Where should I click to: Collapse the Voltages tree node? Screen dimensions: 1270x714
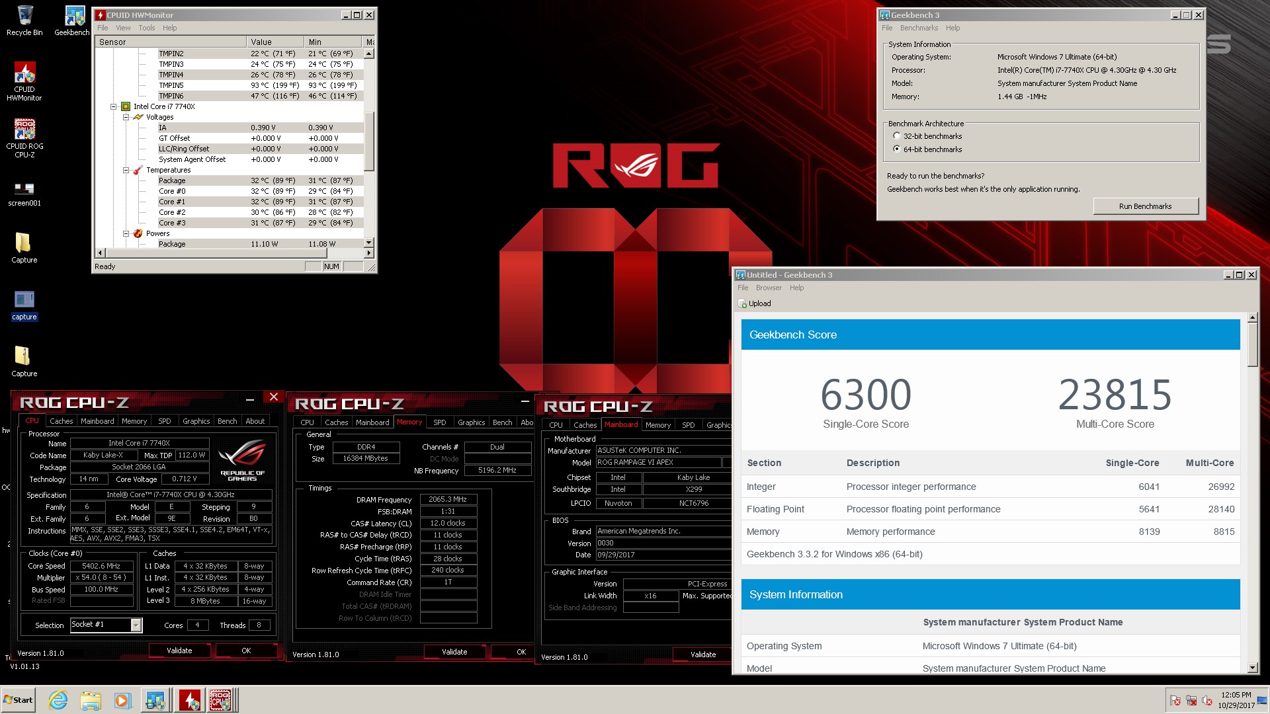pos(126,117)
